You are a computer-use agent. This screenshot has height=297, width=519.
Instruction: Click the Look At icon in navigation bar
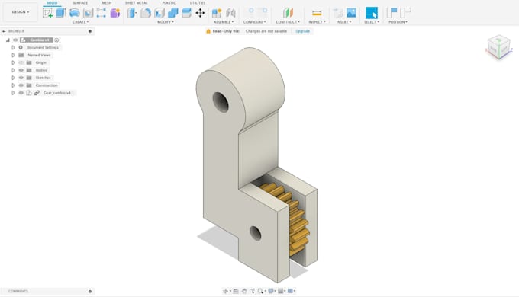click(236, 291)
